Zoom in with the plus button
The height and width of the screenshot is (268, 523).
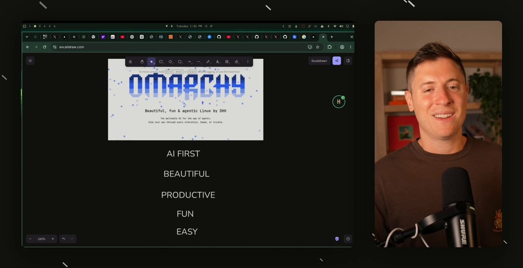point(53,239)
